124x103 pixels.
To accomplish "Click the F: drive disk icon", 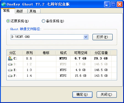I will pyautogui.click(x=10, y=76).
